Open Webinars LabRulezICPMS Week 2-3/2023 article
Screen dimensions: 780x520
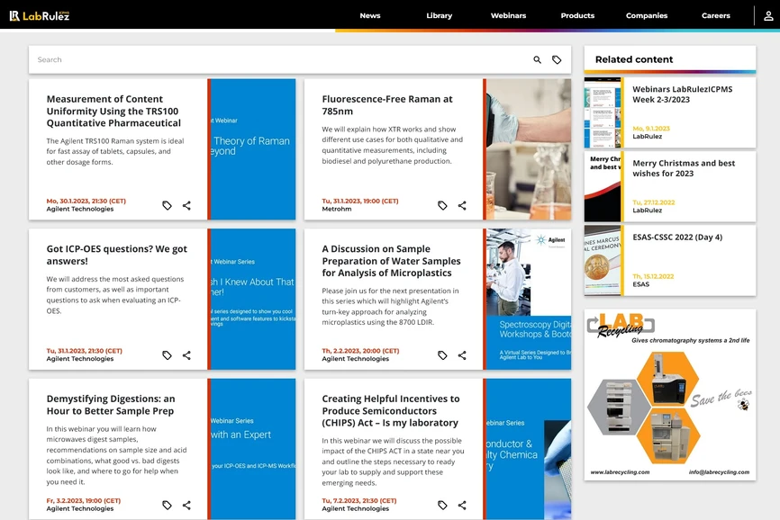click(x=683, y=94)
